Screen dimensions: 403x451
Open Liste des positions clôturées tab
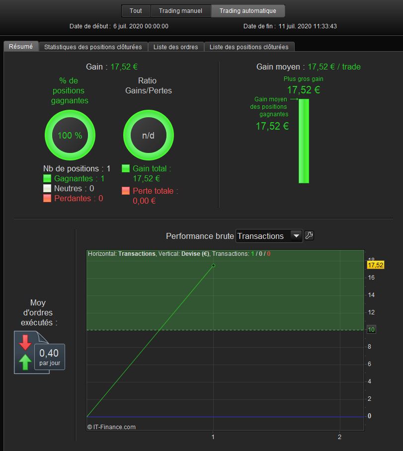[x=249, y=47]
